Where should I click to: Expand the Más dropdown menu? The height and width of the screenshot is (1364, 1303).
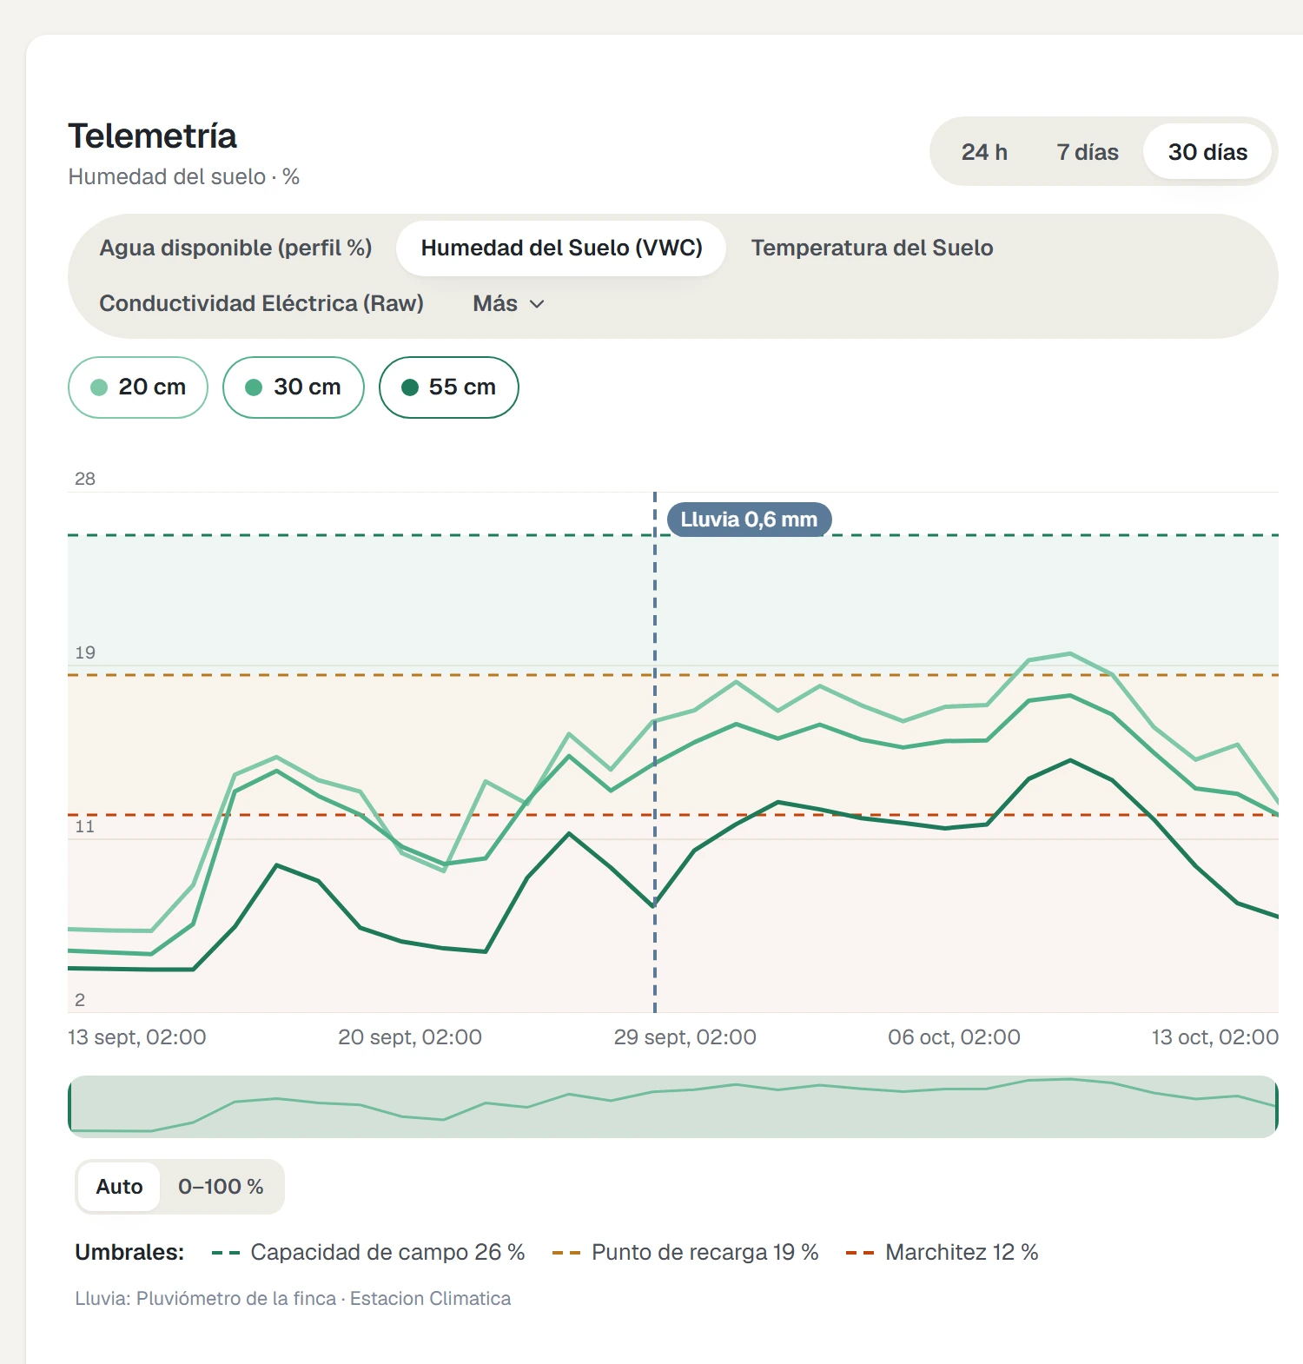[508, 303]
